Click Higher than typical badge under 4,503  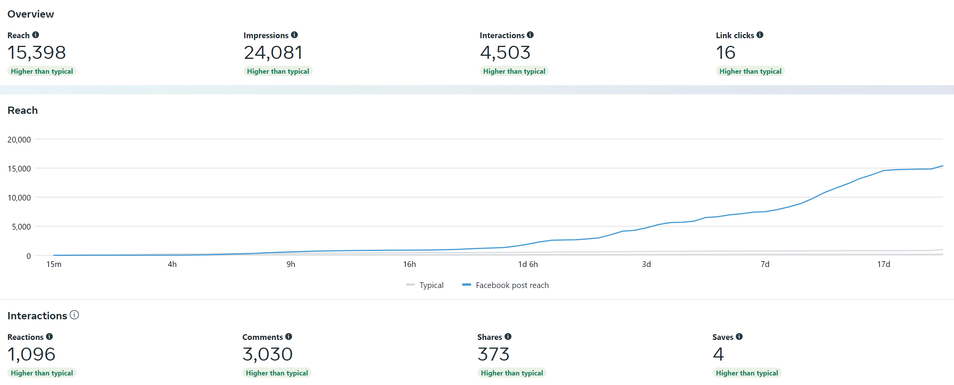point(514,71)
